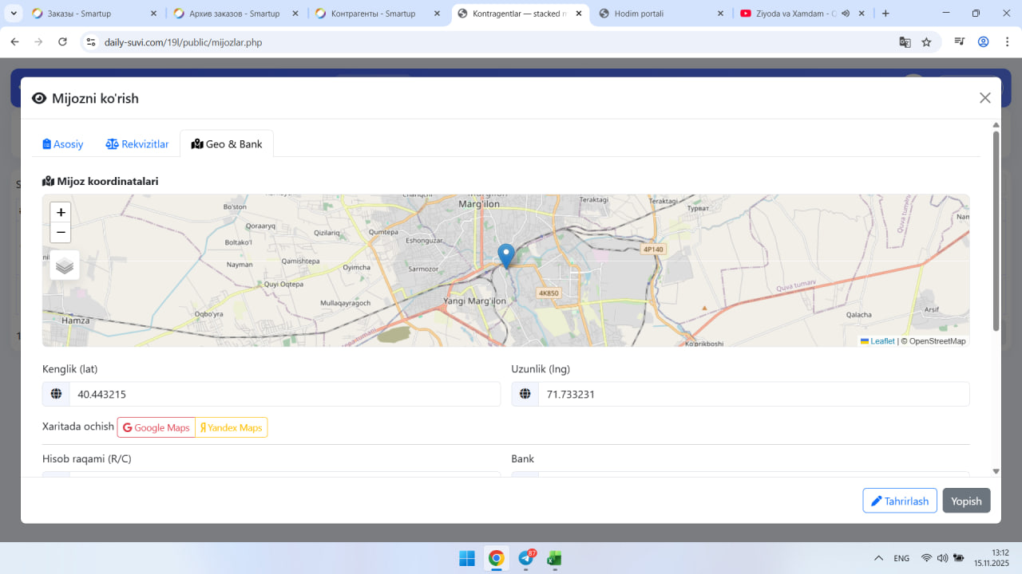1022x574 pixels.
Task: Open Google Translate icon in address bar
Action: [x=905, y=42]
